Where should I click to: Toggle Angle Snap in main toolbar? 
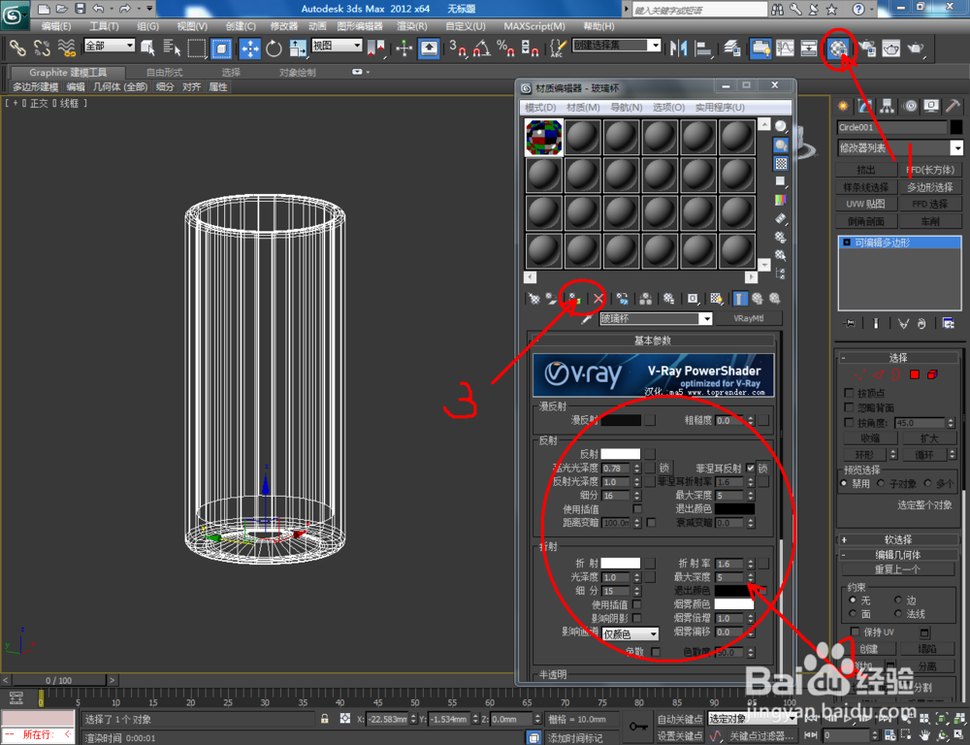pos(482,49)
